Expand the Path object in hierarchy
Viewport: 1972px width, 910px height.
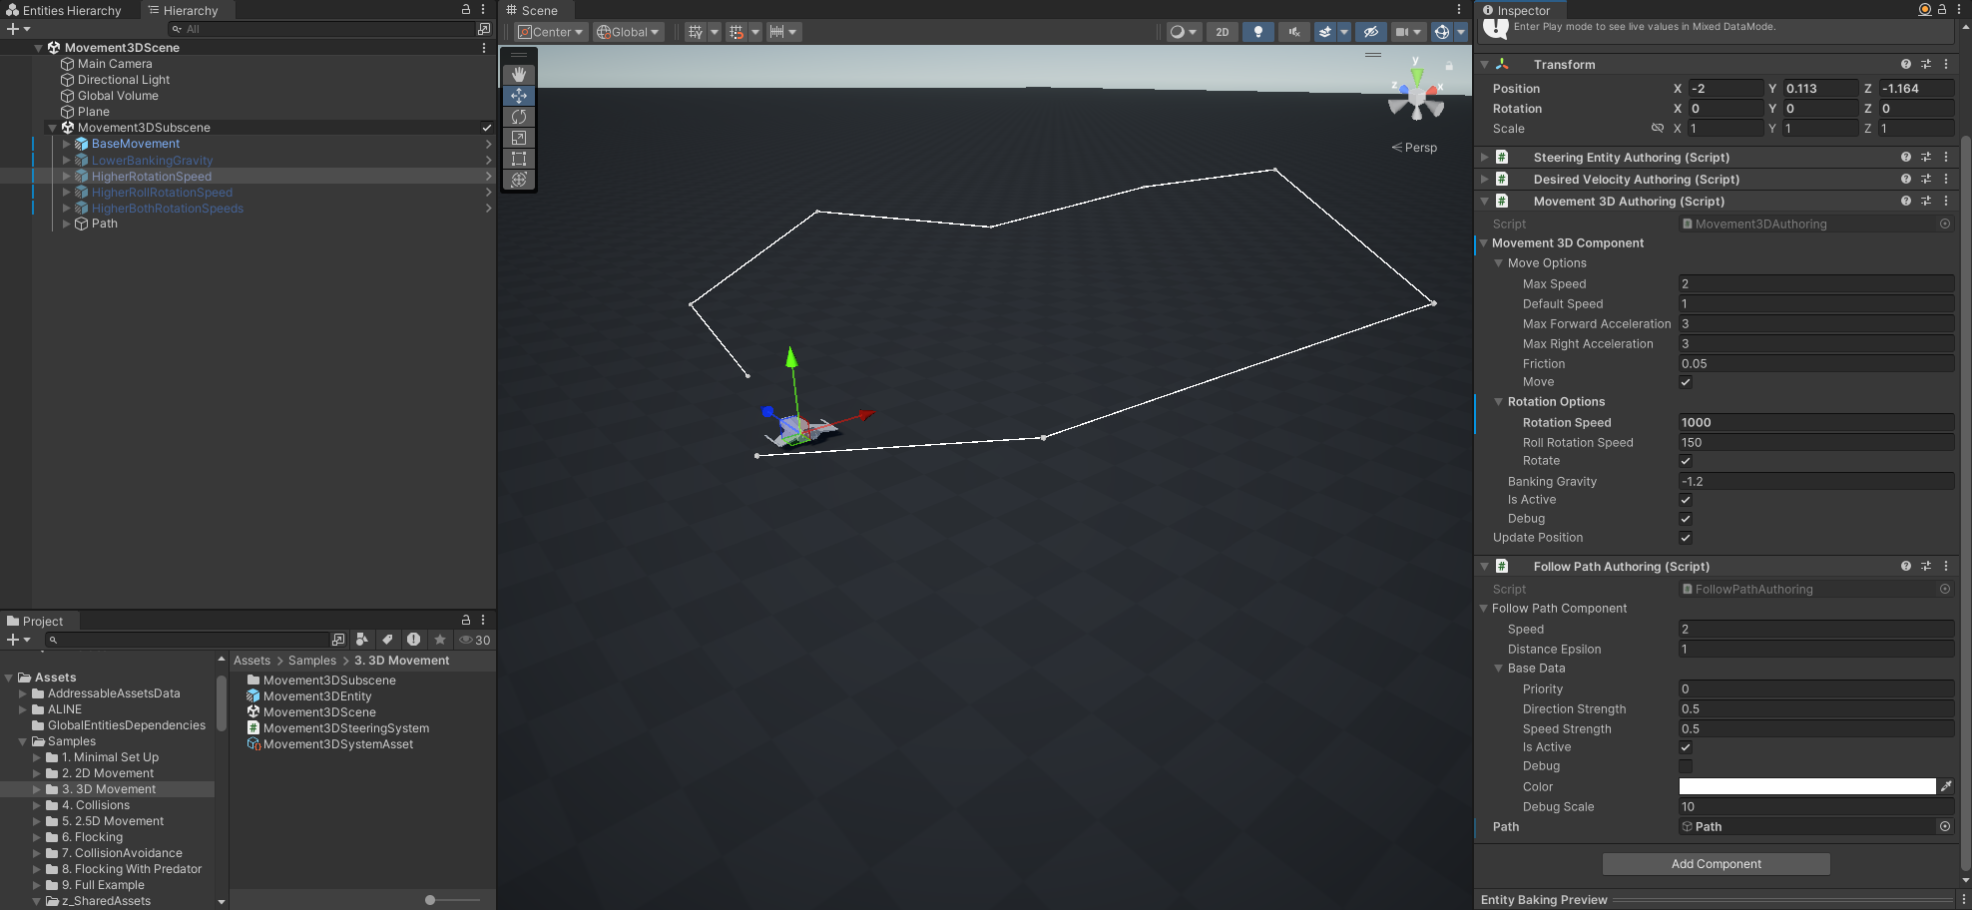point(67,224)
